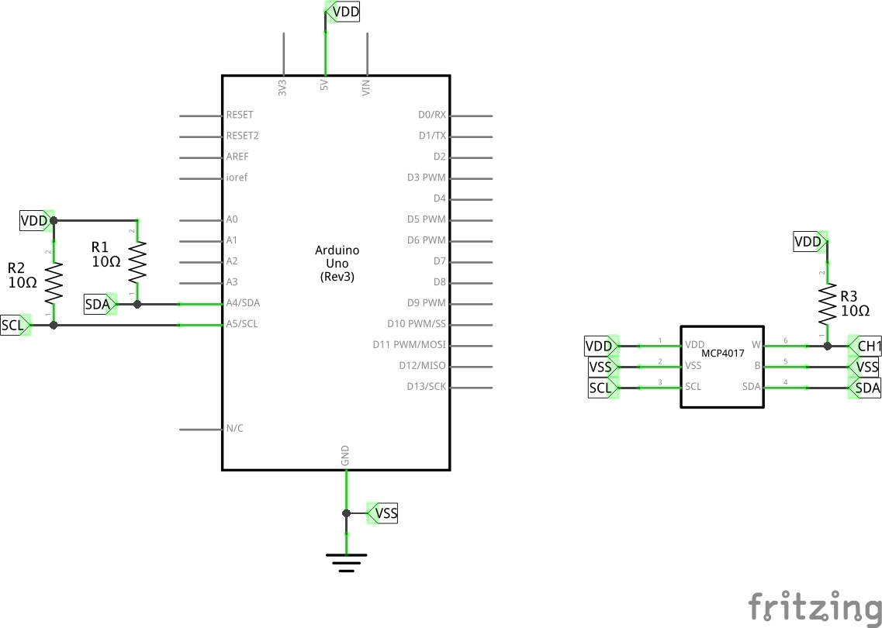
Task: Select the CH1 net label at W pin
Action: click(865, 346)
